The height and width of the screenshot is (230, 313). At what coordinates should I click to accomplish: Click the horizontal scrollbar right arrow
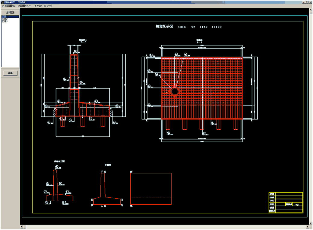(307, 227)
